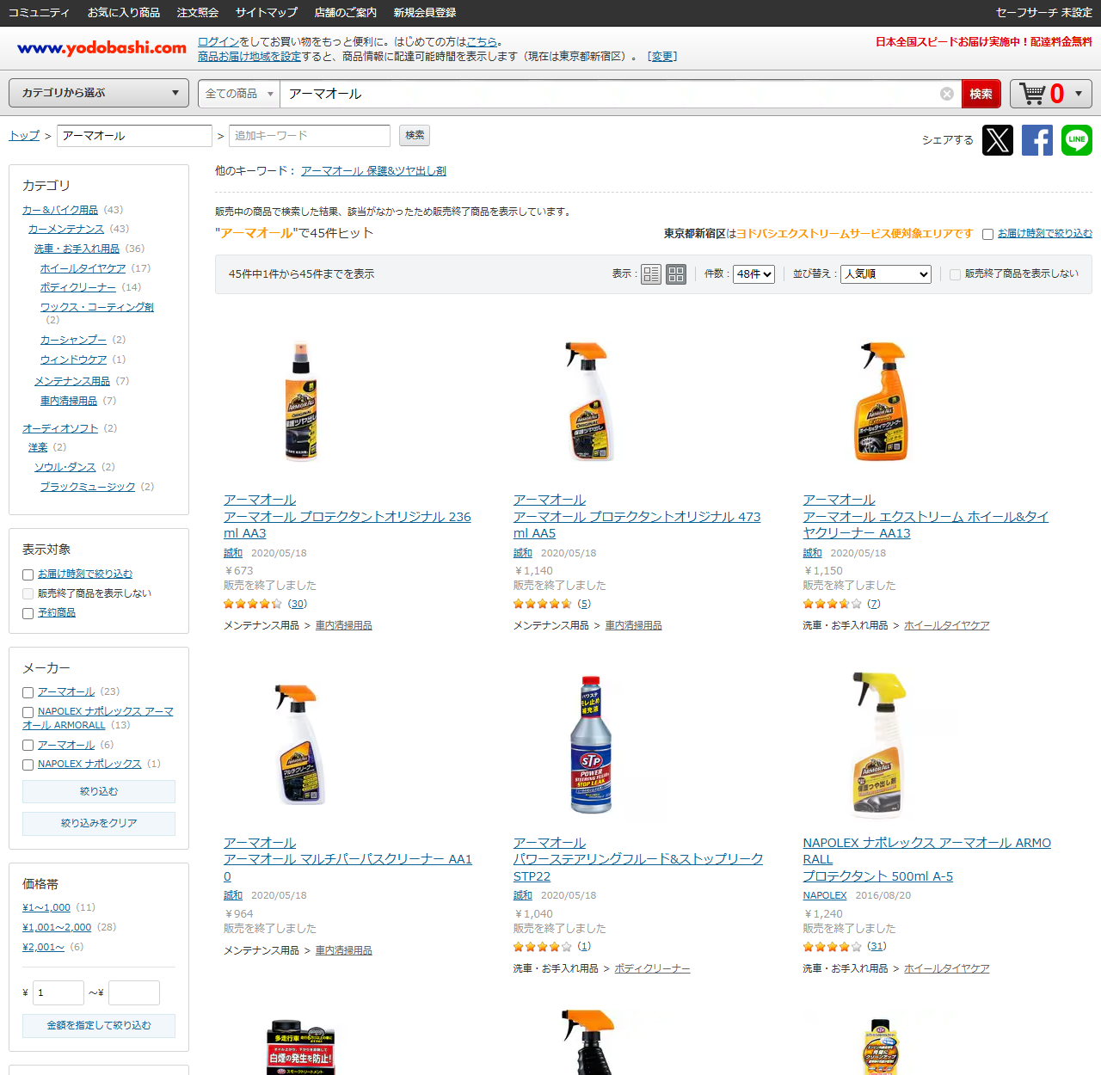Click the minimum price input field

[58, 992]
